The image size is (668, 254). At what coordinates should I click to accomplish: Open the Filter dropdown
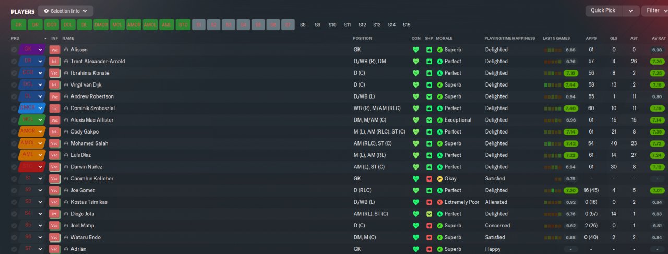656,10
